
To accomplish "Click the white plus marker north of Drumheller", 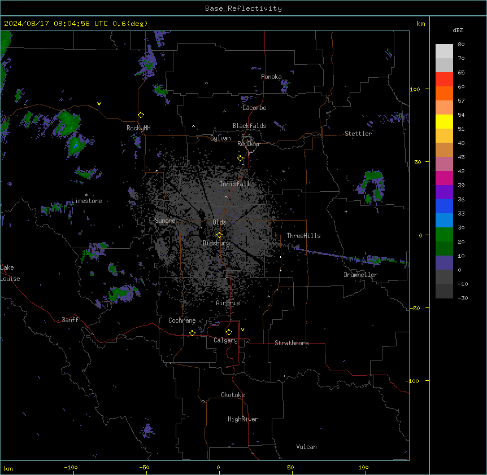I will pos(346,212).
